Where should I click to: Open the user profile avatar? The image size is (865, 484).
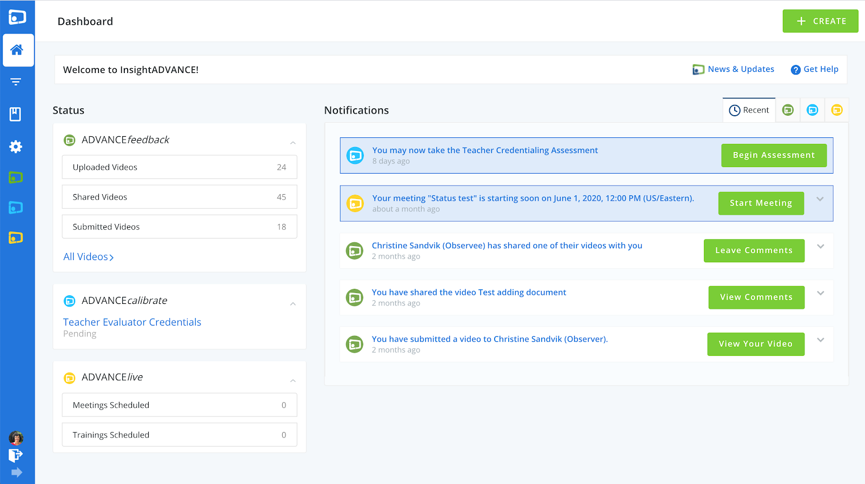pyautogui.click(x=16, y=437)
